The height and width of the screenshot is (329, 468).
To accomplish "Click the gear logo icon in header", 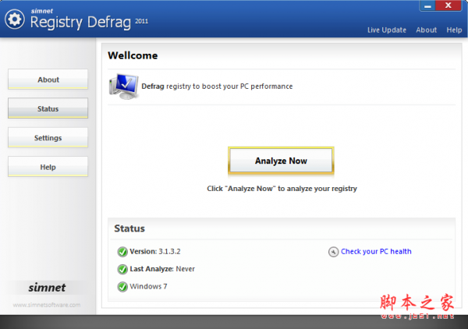I will pos(14,19).
